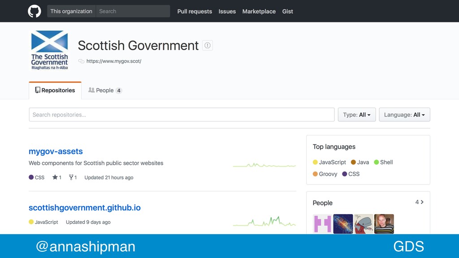Click the "@annashipman" caption text
Viewport: 459px width, 258px height.
86,246
